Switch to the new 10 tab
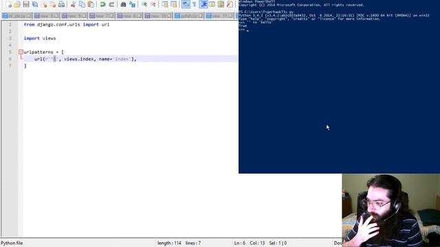Screen dimensions: 440x247 [x=158, y=16]
